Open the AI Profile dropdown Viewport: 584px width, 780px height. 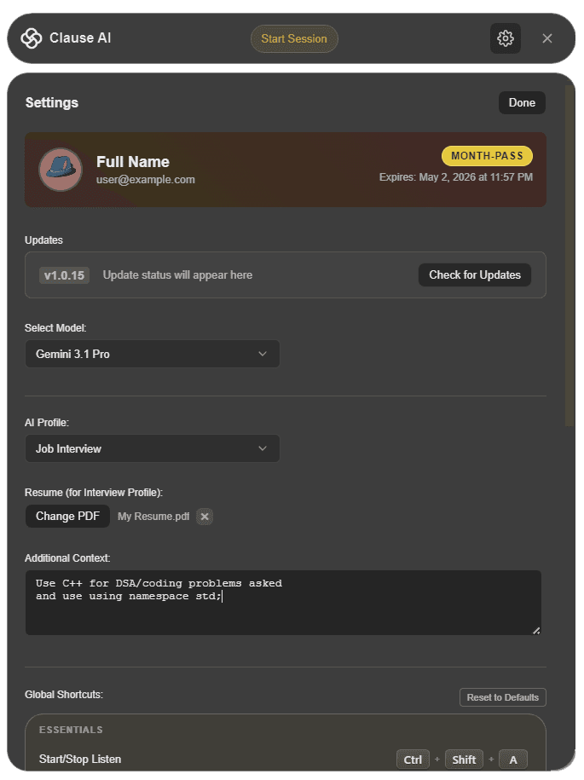152,448
